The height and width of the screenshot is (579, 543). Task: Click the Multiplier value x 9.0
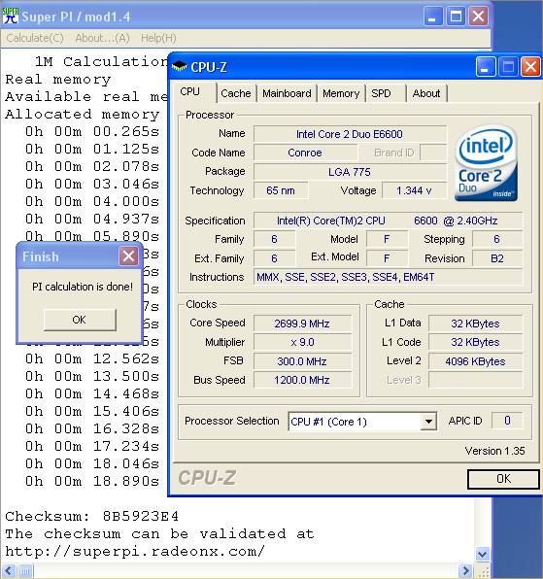(x=302, y=342)
